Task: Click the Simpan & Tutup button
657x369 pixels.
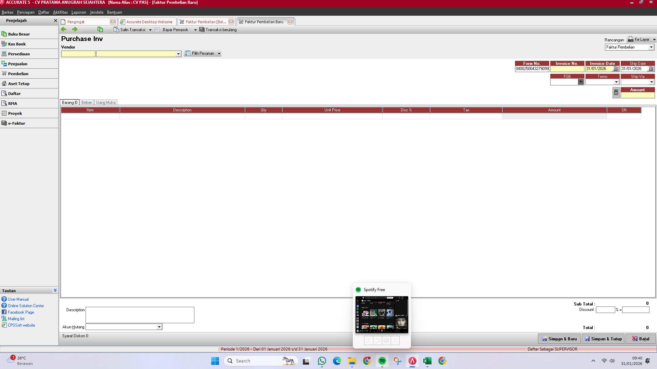Action: coord(603,339)
